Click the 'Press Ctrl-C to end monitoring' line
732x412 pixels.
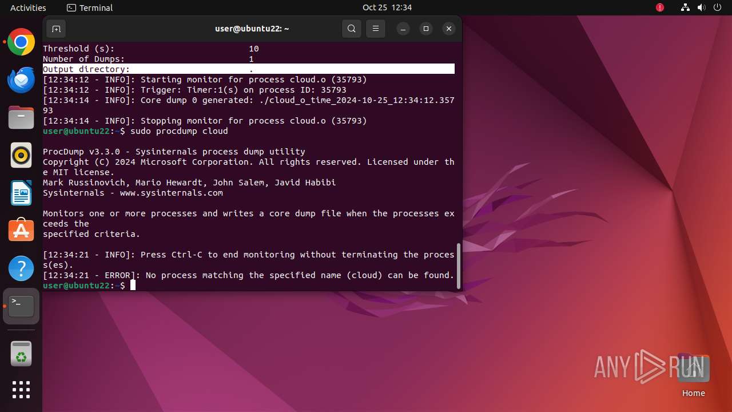[x=249, y=260]
